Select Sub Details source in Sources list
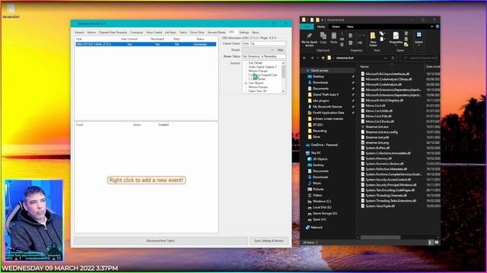This screenshot has height=273, width=487. pos(256,63)
